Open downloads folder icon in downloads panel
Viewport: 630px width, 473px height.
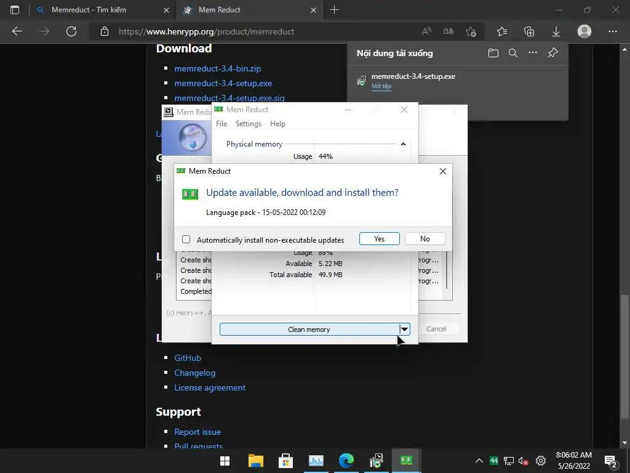click(x=493, y=53)
